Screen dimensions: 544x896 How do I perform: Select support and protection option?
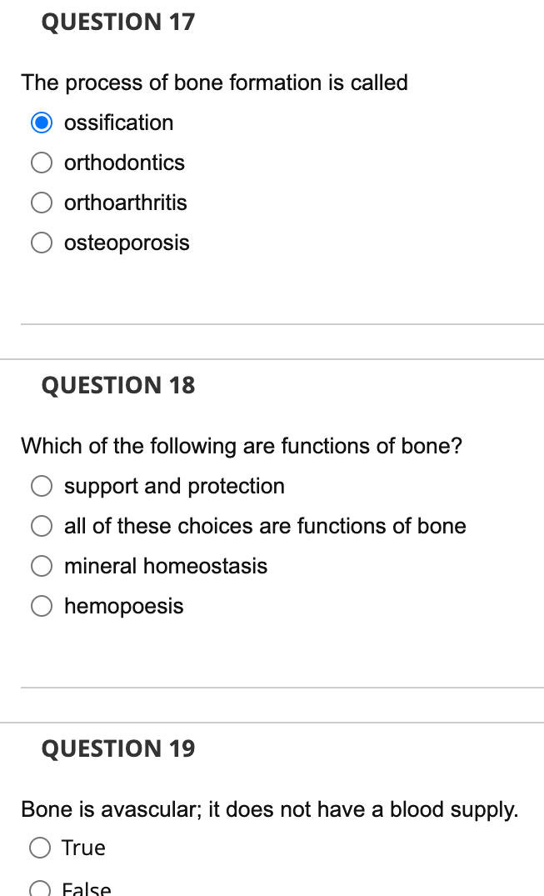(42, 486)
